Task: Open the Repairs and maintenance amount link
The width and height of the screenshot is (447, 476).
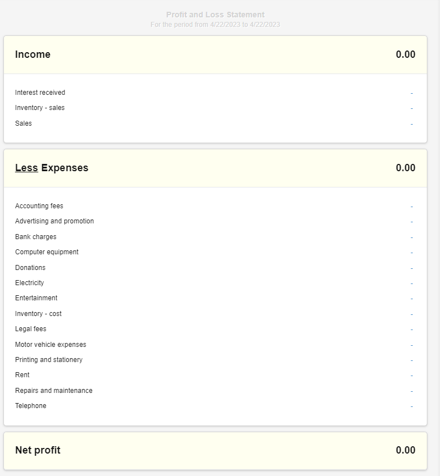Action: coord(412,391)
